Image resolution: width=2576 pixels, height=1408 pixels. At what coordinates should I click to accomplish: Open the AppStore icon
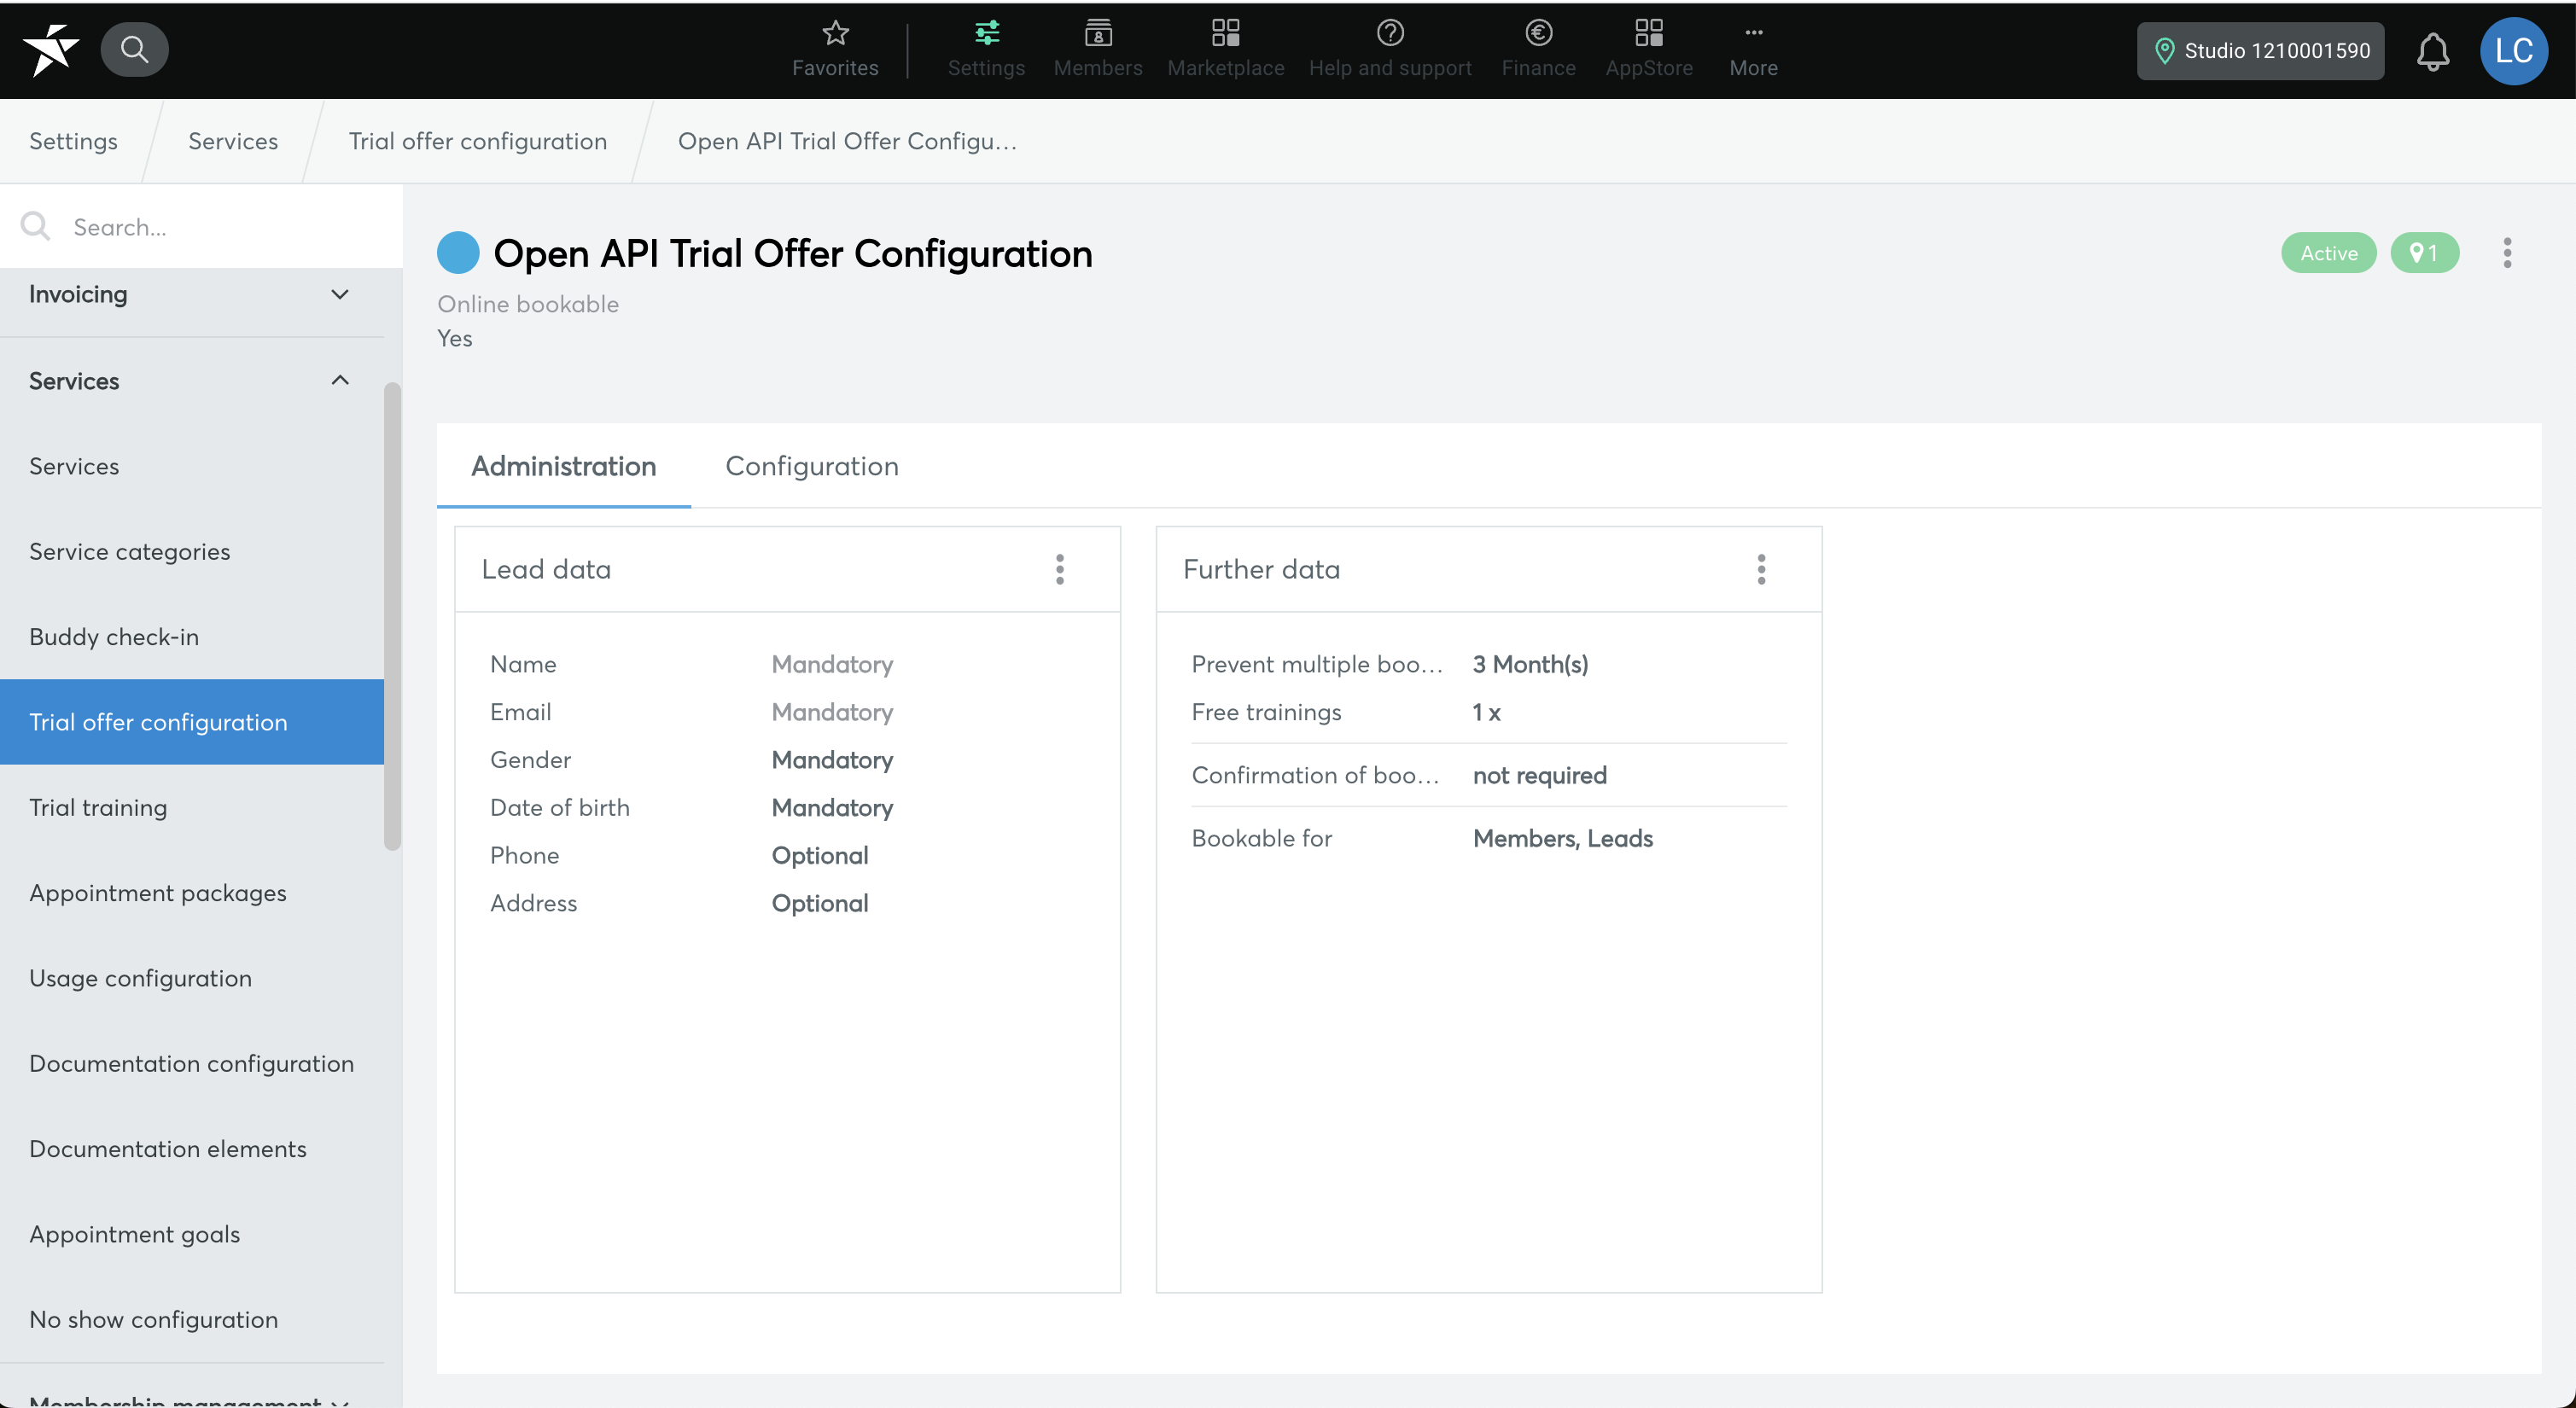(1648, 34)
